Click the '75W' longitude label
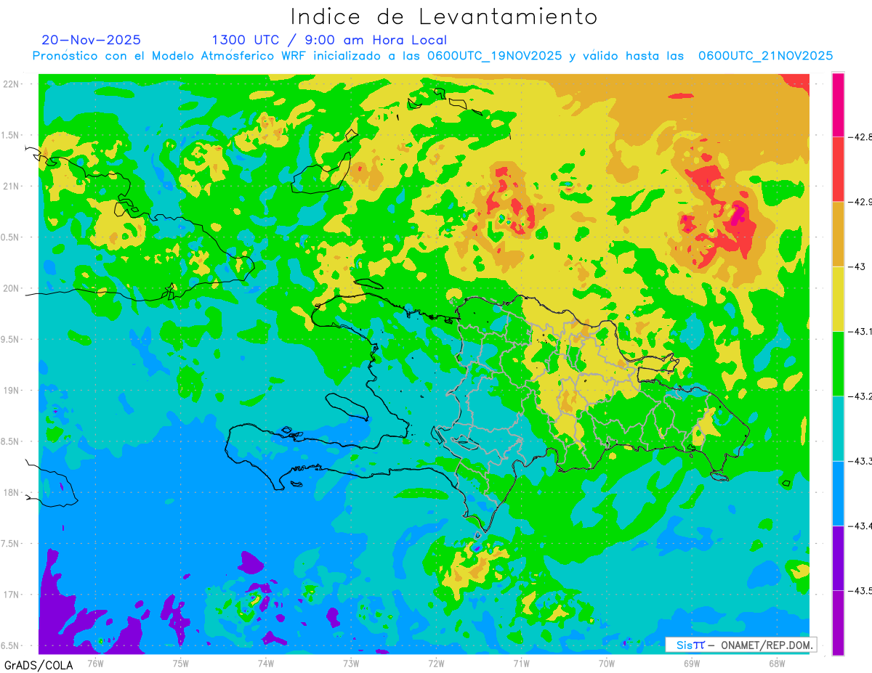Screen dimensions: 872x673 (x=181, y=662)
